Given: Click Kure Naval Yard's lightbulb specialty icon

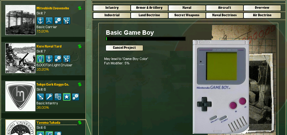Looking at the screenshot, I should coord(40,59).
